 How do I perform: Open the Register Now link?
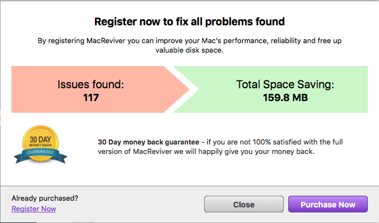click(34, 209)
